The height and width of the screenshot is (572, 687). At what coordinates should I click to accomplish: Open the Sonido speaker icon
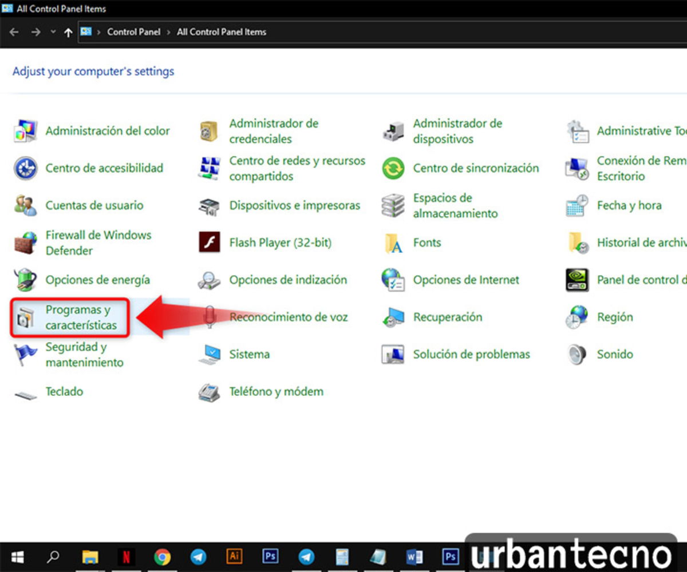(577, 354)
